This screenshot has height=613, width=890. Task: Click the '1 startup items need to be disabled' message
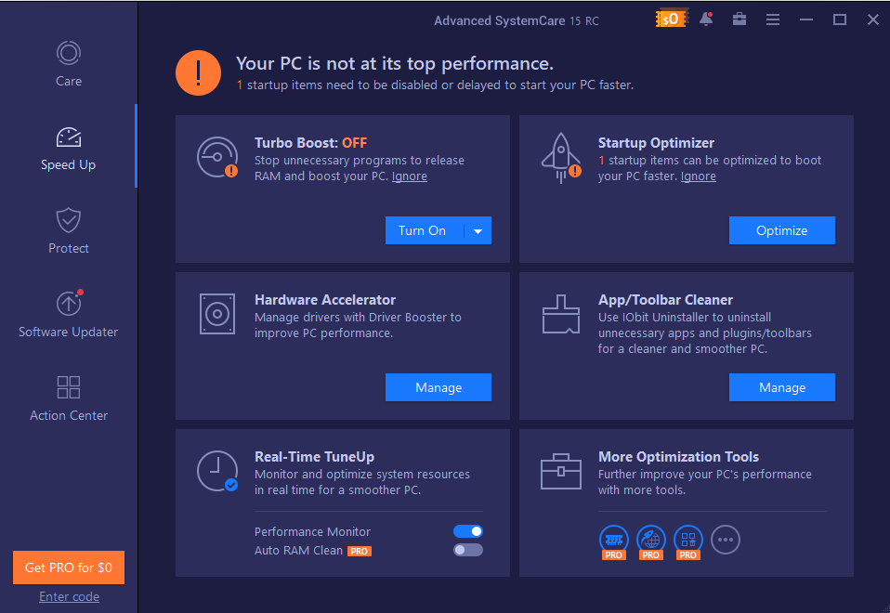point(435,85)
